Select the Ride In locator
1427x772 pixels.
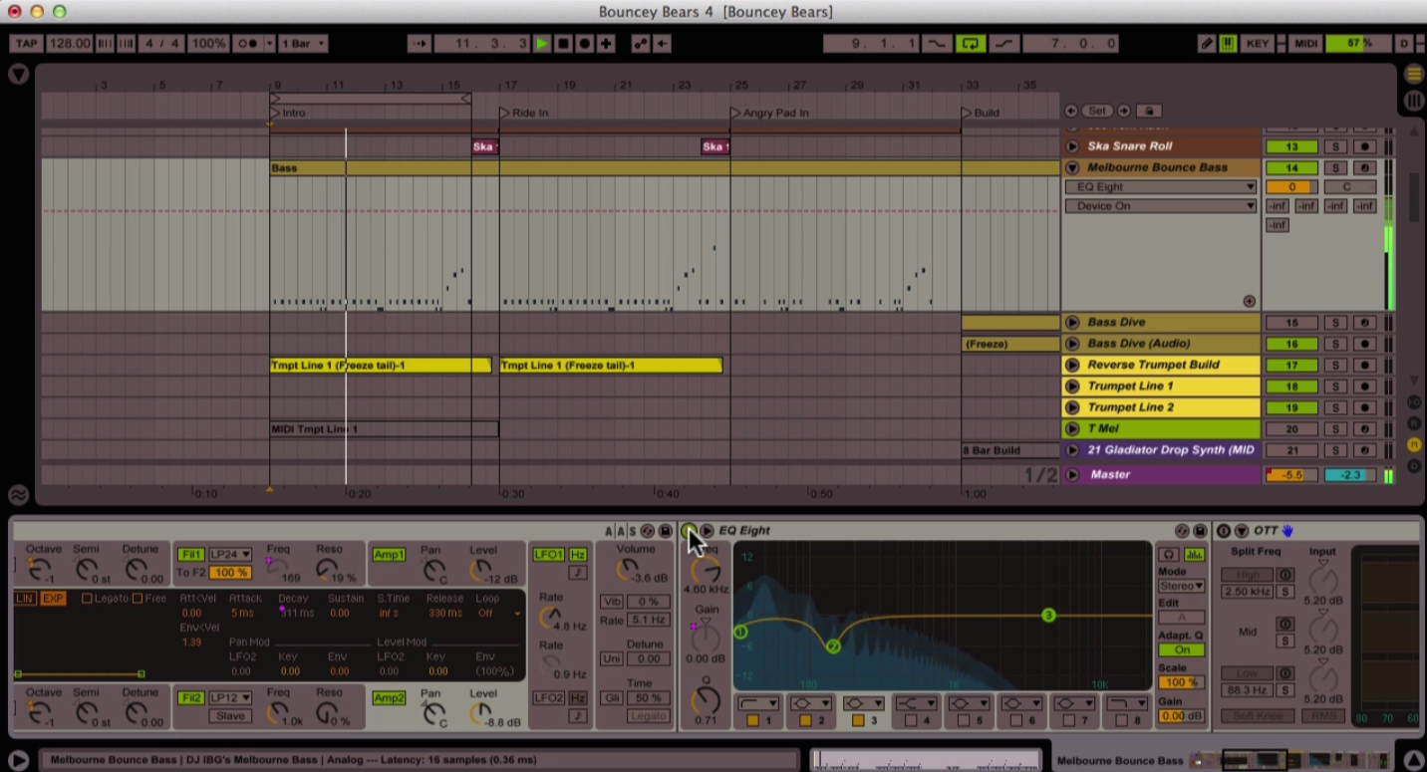coord(524,113)
